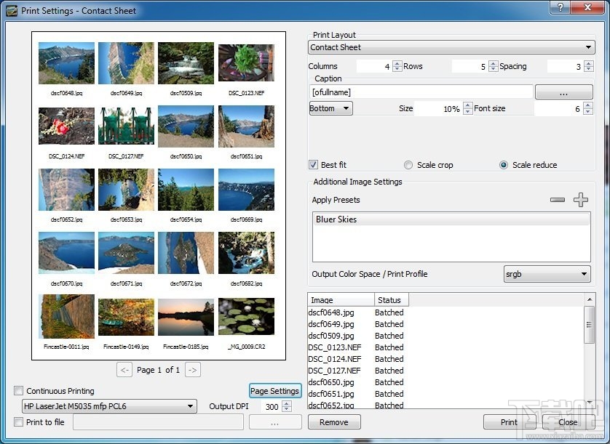Toggle the Best fit checkbox
This screenshot has width=610, height=444.
pos(313,164)
